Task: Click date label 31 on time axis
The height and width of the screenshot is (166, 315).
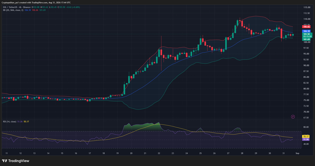Action: pos(284,153)
